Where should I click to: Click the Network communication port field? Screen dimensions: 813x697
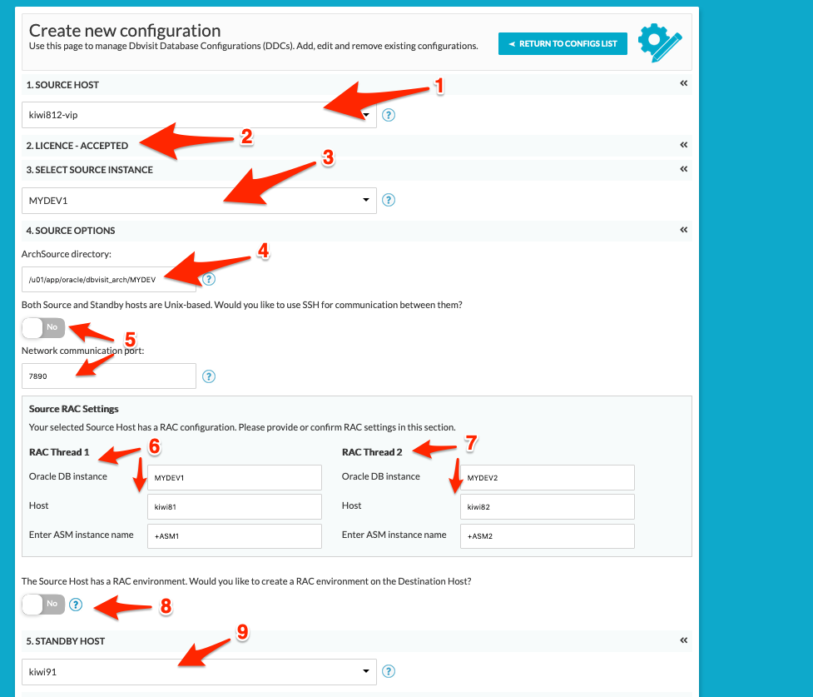(109, 376)
